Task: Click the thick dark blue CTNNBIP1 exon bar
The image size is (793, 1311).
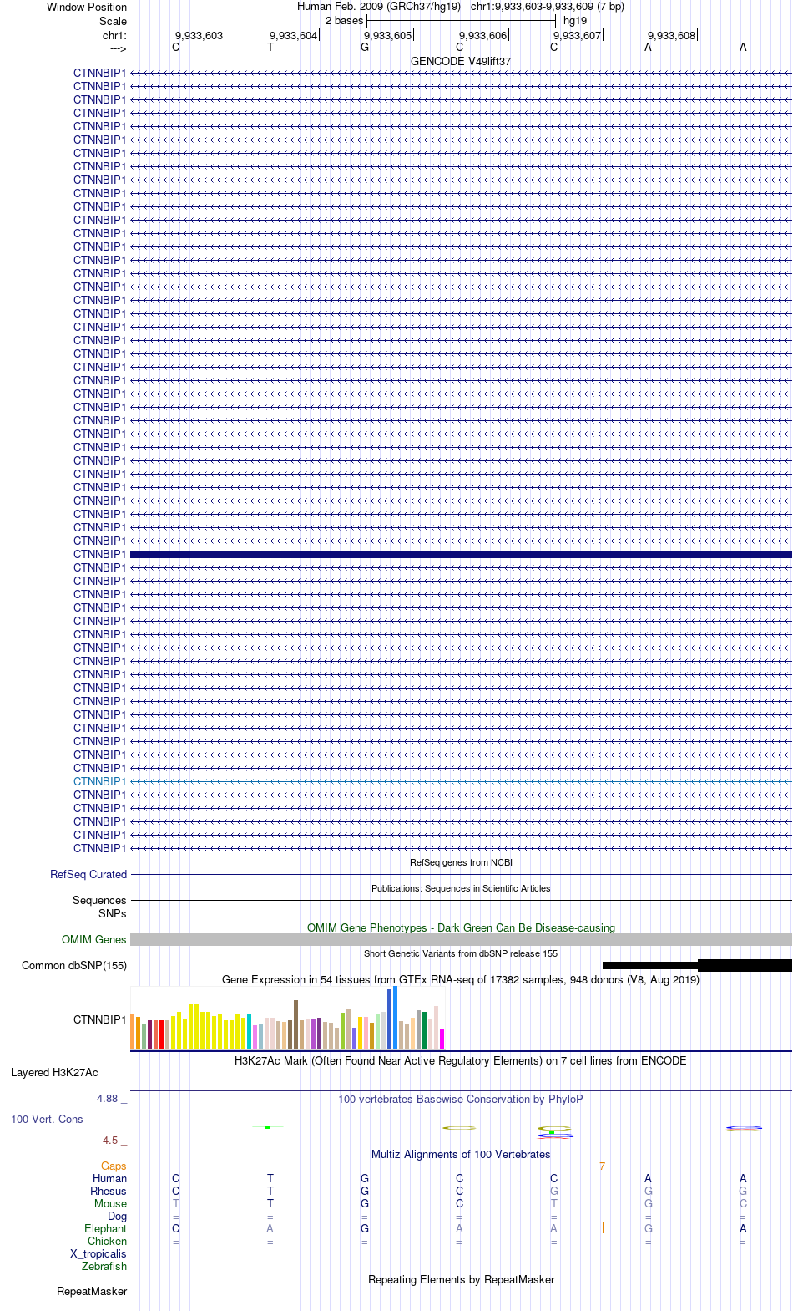Action: 461,554
